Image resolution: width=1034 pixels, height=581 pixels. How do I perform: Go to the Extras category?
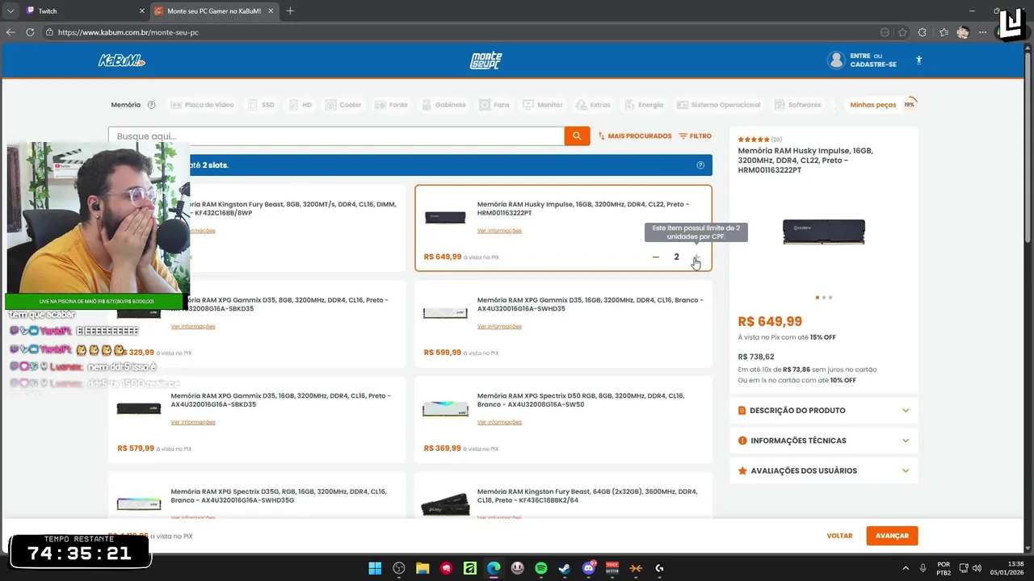[x=593, y=105]
